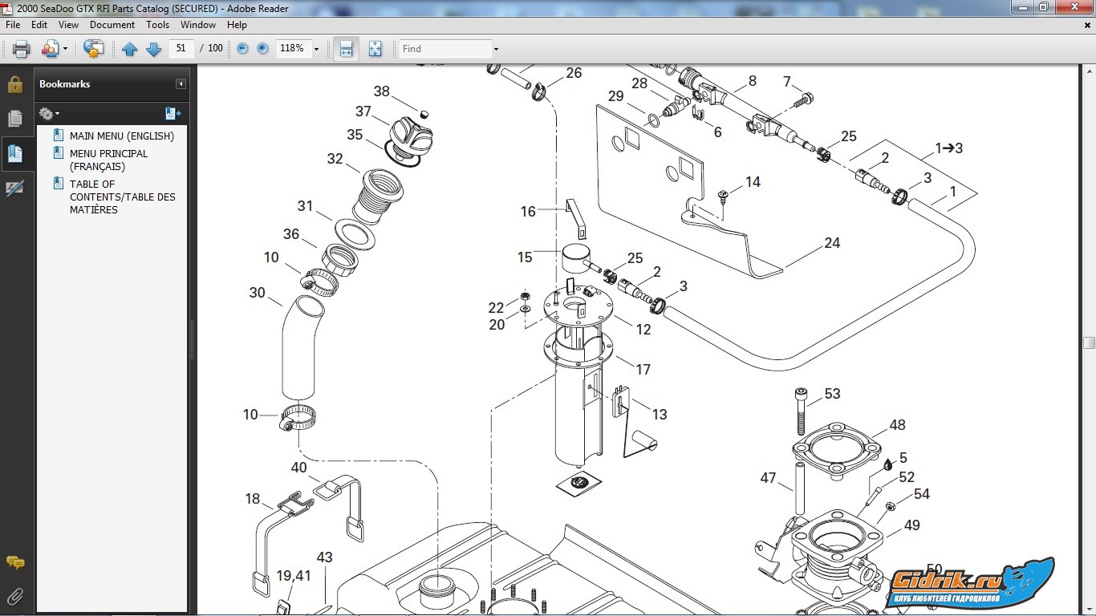
Task: Open the Document menu
Action: coord(112,25)
